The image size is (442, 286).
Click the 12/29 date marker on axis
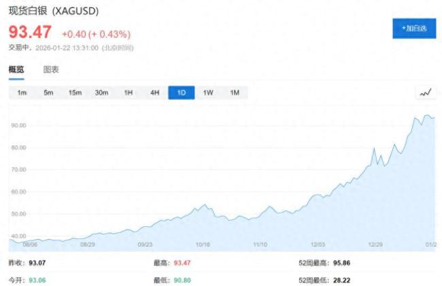tap(375, 243)
